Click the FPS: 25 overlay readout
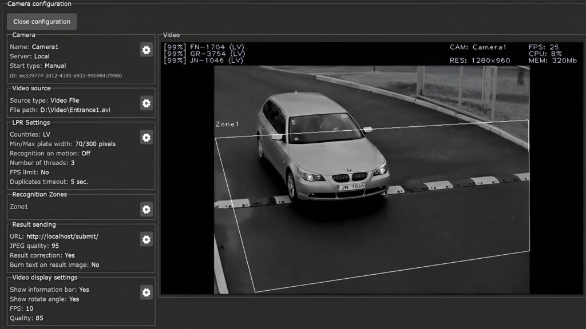This screenshot has width=586, height=329. coord(544,47)
